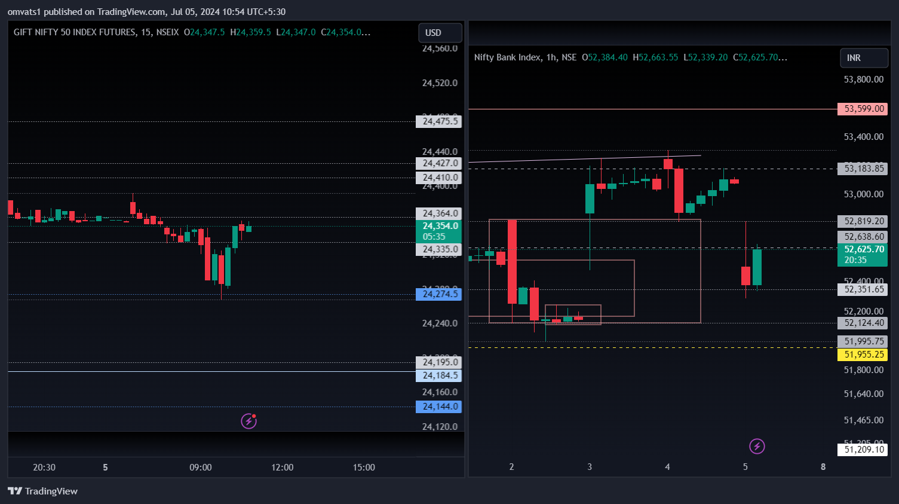Viewport: 899px width, 504px height.
Task: Click the 24,520.0 axis price on GIFT chart
Action: tap(440, 83)
